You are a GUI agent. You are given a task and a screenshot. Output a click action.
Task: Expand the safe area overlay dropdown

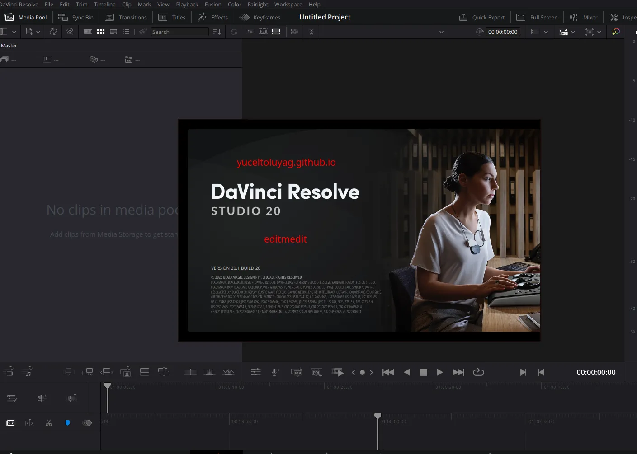(546, 32)
